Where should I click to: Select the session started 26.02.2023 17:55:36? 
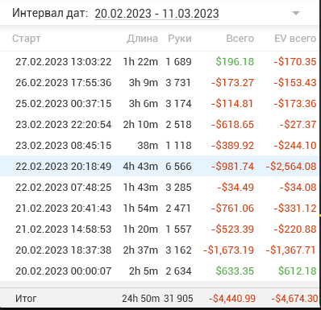click(160, 83)
